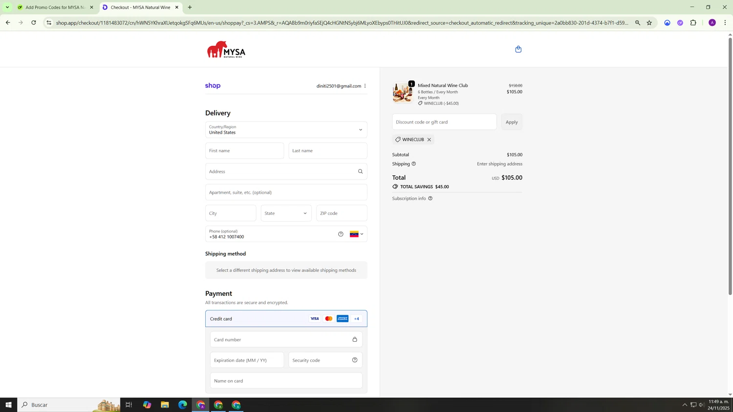
Task: Click the taskbar Buscar search box
Action: point(69,405)
